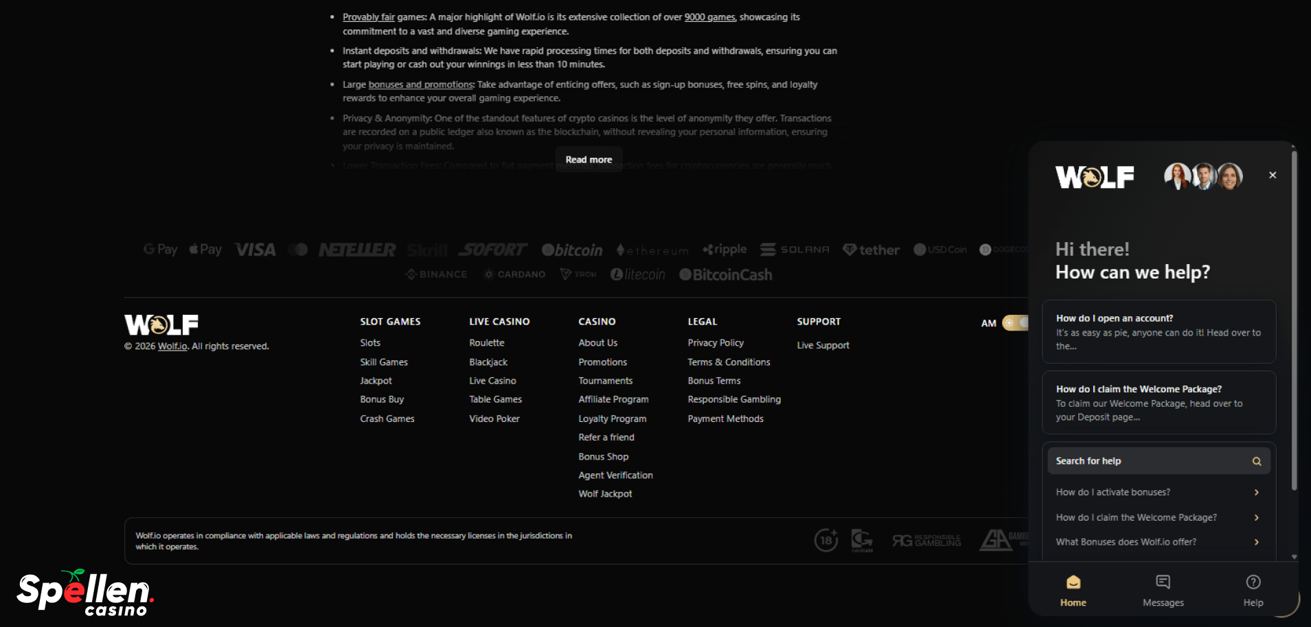Click the ethereum logo
This screenshot has height=627, width=1311.
[652, 250]
